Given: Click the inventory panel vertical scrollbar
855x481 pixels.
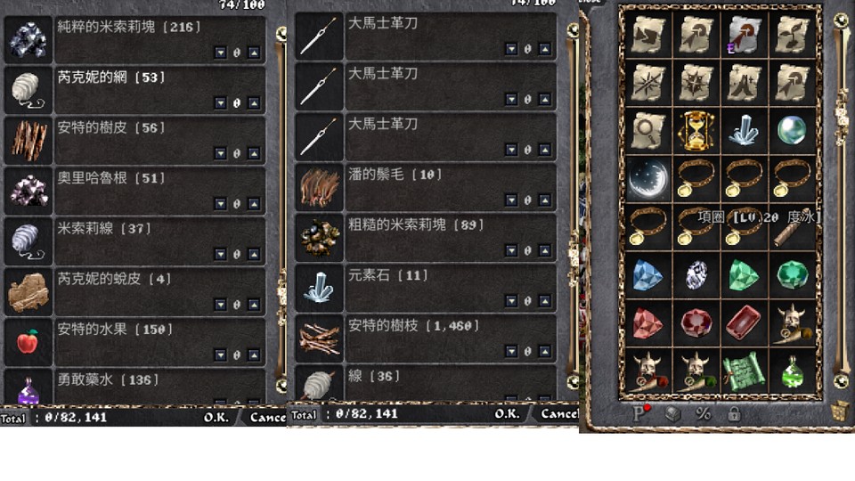Looking at the screenshot, I should coord(841,202).
